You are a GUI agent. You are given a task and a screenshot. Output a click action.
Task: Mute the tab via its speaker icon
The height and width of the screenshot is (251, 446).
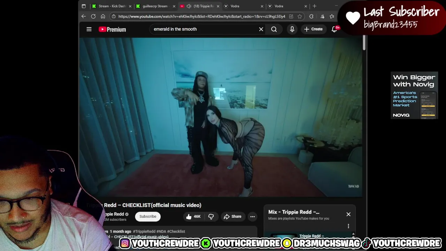point(189,6)
